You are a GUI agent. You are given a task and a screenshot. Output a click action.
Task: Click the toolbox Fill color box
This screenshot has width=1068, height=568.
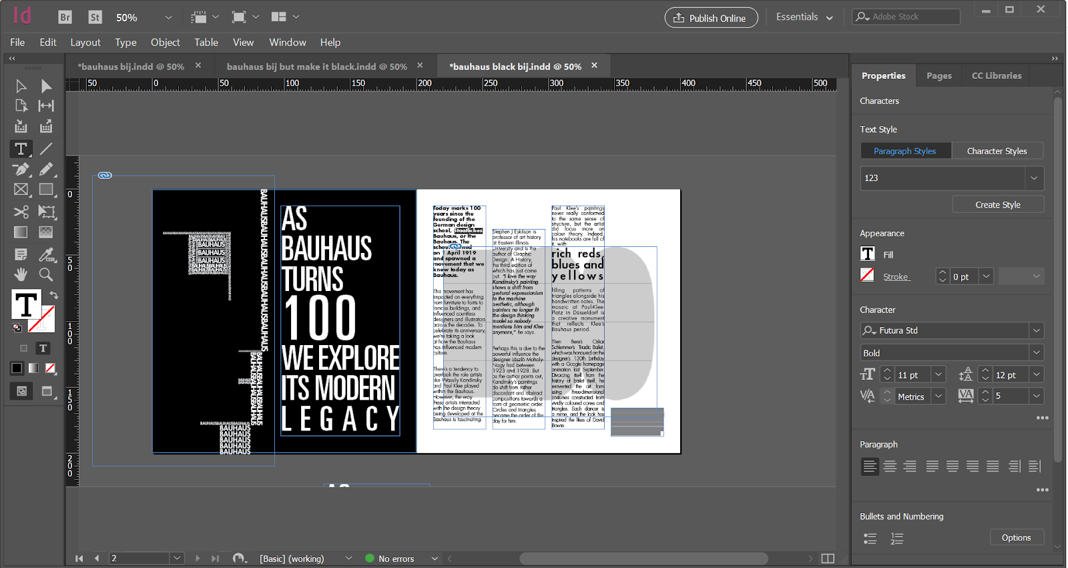coord(26,304)
